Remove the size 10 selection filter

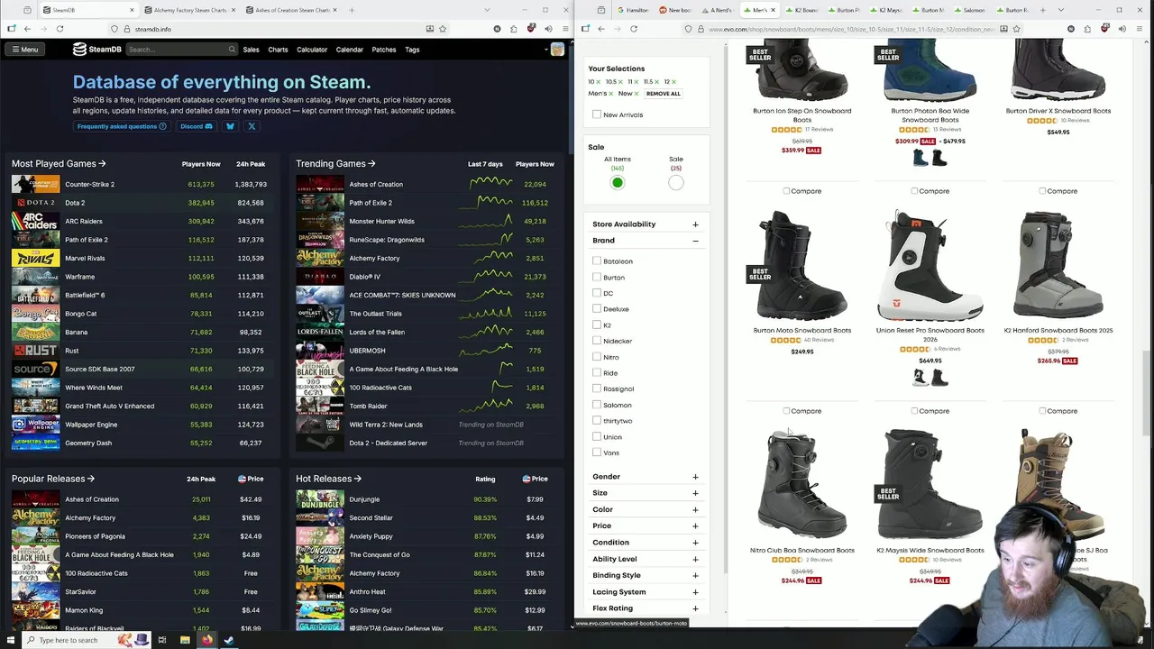pos(599,82)
